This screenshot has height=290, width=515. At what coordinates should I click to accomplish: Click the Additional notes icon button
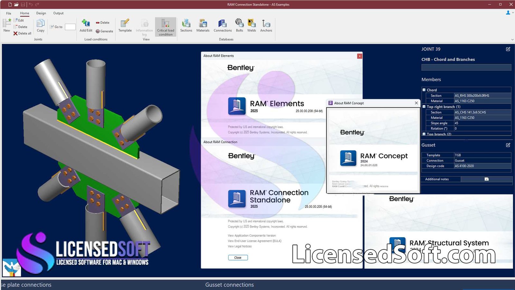[487, 179]
